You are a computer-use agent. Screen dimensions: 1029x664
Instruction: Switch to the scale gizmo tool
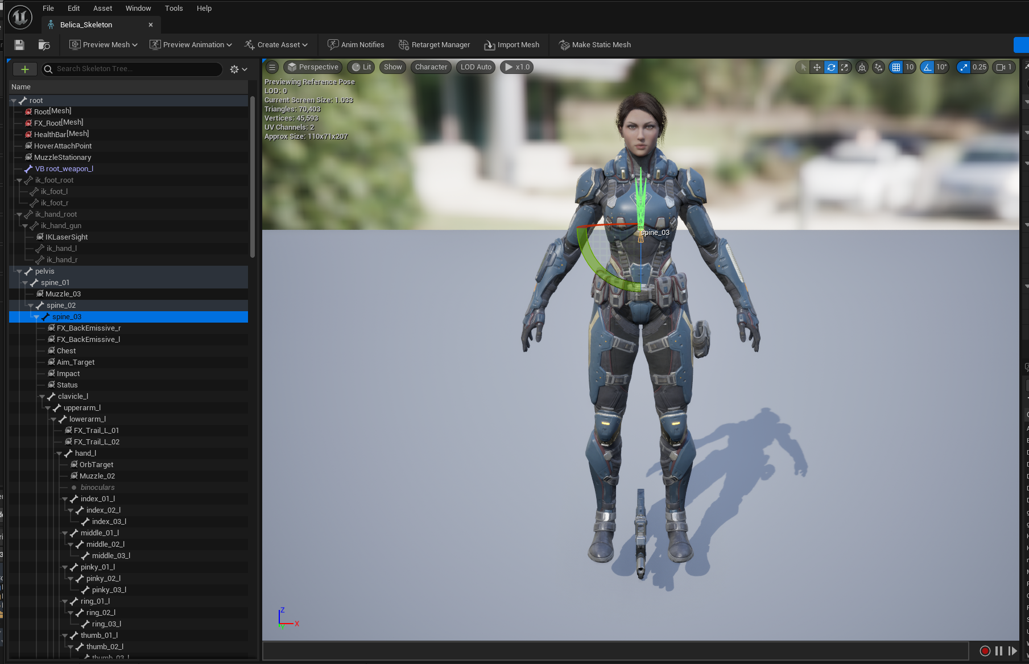coord(845,67)
